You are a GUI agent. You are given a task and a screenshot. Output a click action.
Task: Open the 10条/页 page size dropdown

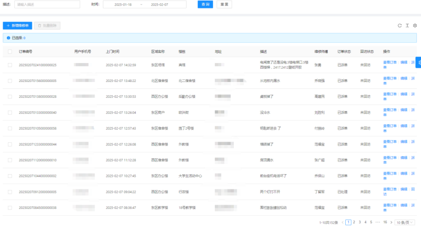click(406, 222)
